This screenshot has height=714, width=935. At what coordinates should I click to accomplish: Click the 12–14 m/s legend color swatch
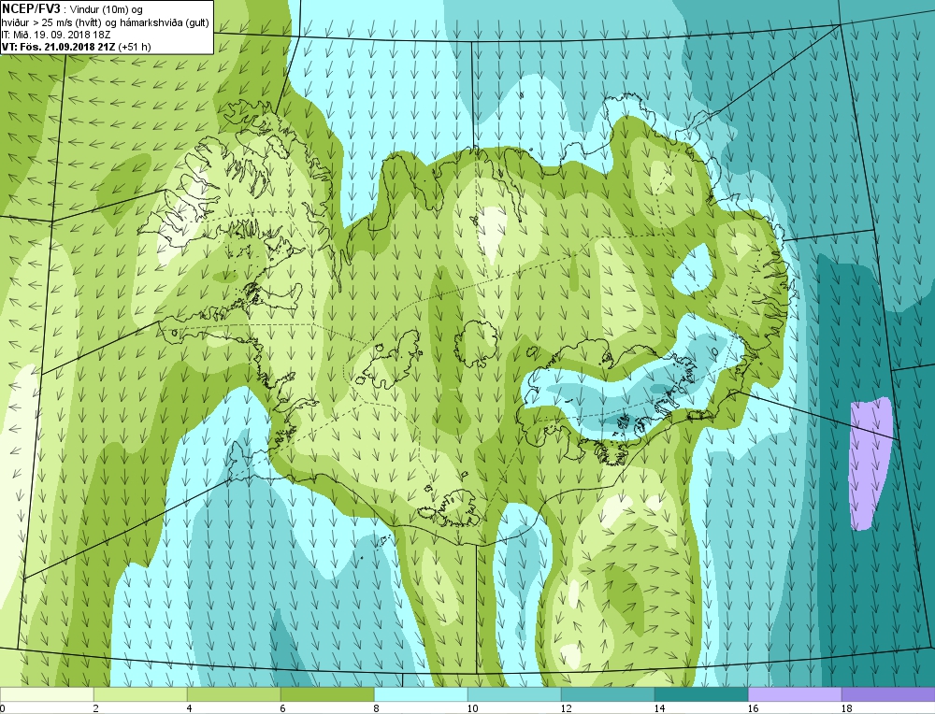pyautogui.click(x=608, y=694)
